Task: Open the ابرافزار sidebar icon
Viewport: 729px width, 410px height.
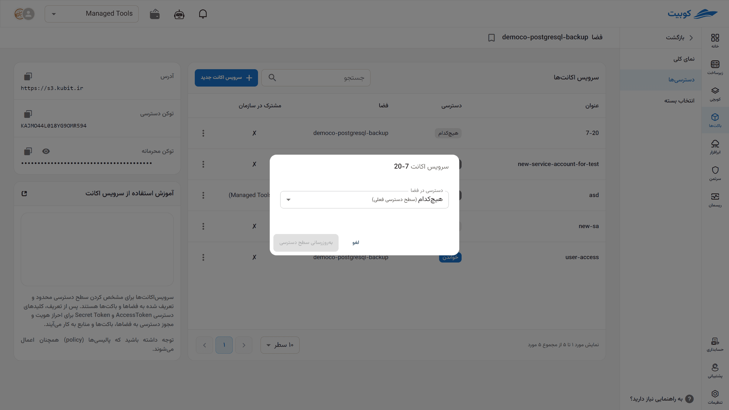Action: coord(715,147)
